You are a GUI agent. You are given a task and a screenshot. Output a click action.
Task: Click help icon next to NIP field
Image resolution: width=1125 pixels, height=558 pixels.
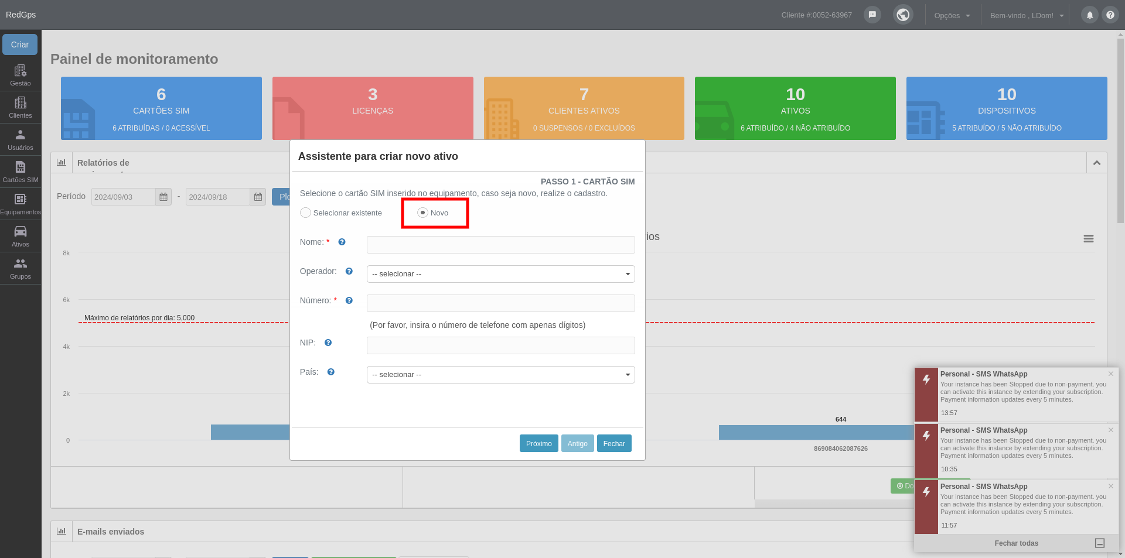(x=328, y=343)
